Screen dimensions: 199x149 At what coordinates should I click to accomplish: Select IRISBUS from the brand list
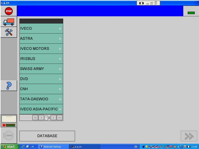coord(41,59)
